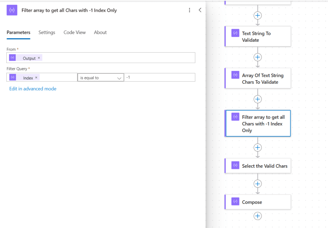
Task: Open the Select the Valid Chars action
Action: point(258,166)
